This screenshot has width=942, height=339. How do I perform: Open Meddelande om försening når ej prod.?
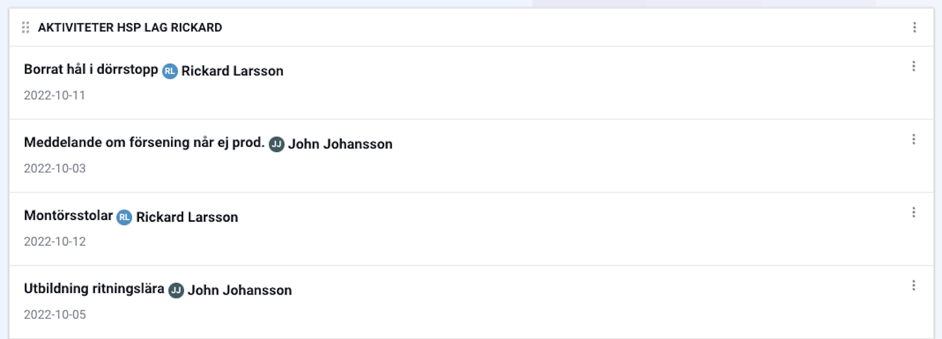coord(144,142)
